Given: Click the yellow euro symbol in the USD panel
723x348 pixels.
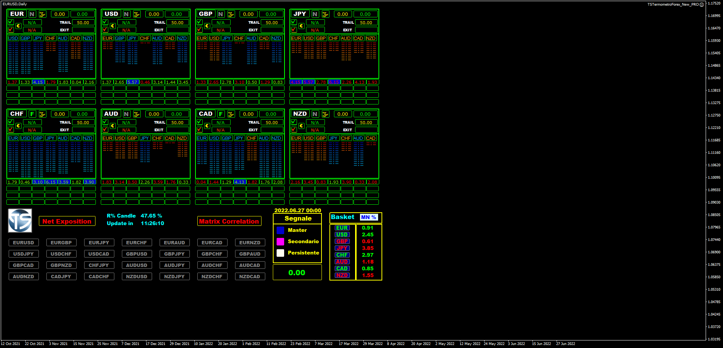Looking at the screenshot, I should coord(112,26).
